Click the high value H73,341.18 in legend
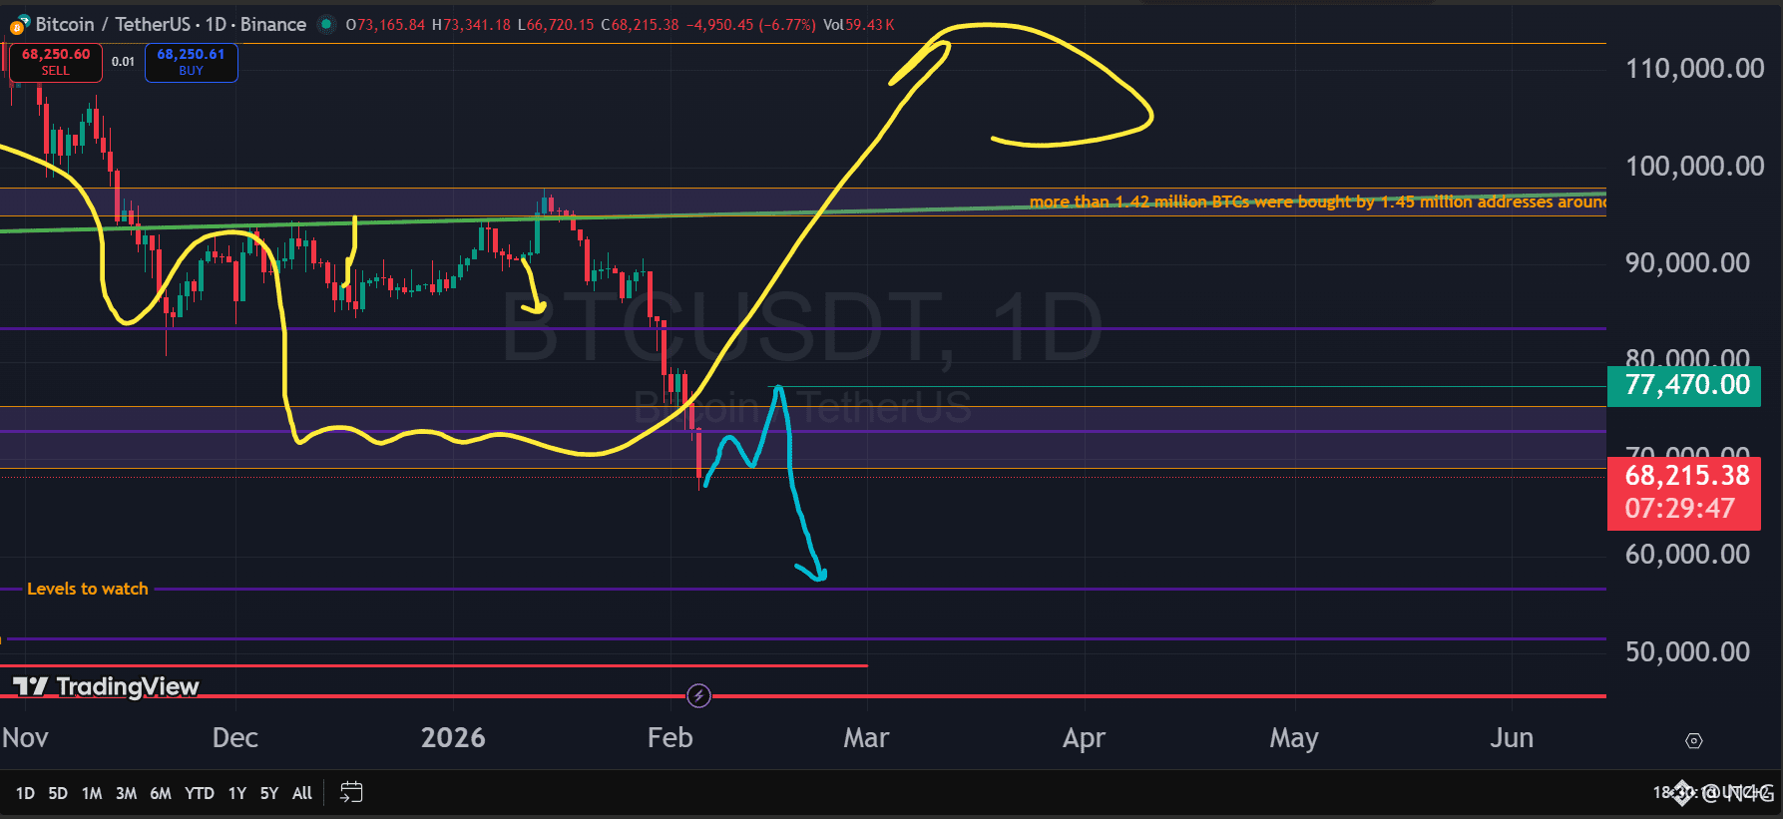Image resolution: width=1783 pixels, height=819 pixels. pos(471,24)
